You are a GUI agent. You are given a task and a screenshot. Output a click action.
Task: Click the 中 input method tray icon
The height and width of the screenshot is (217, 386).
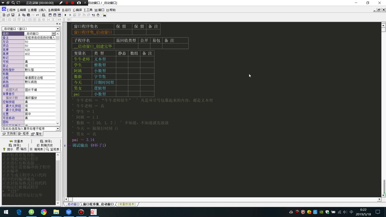pos(351,212)
